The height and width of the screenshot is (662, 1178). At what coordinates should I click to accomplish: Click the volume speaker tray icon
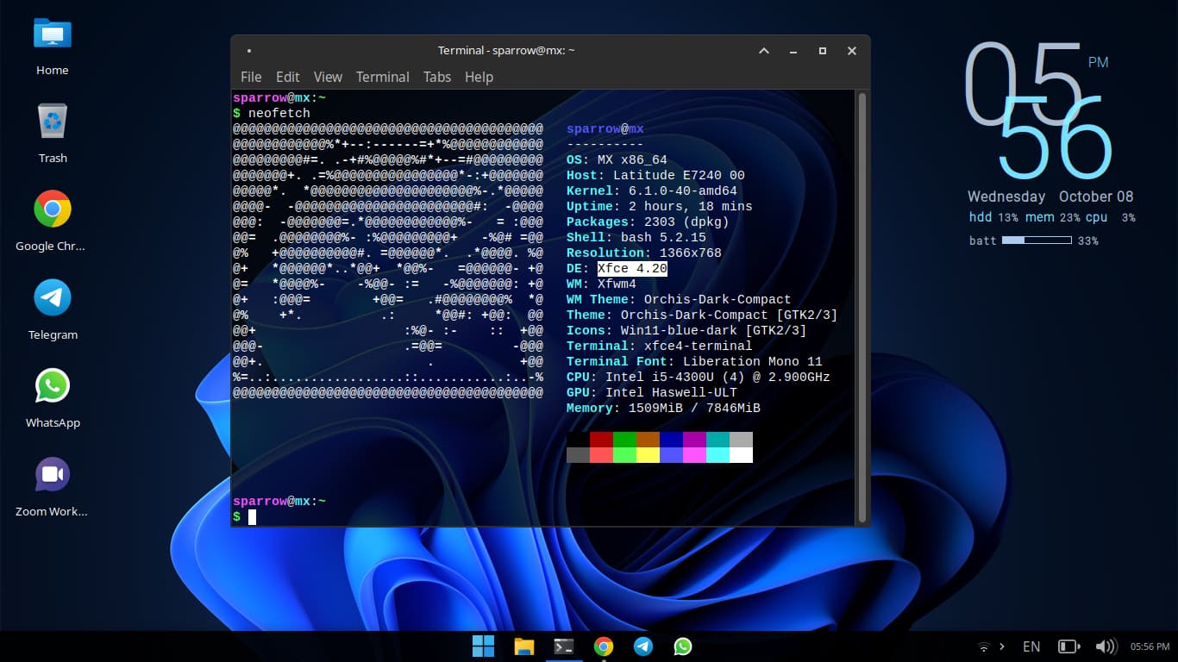[1105, 646]
